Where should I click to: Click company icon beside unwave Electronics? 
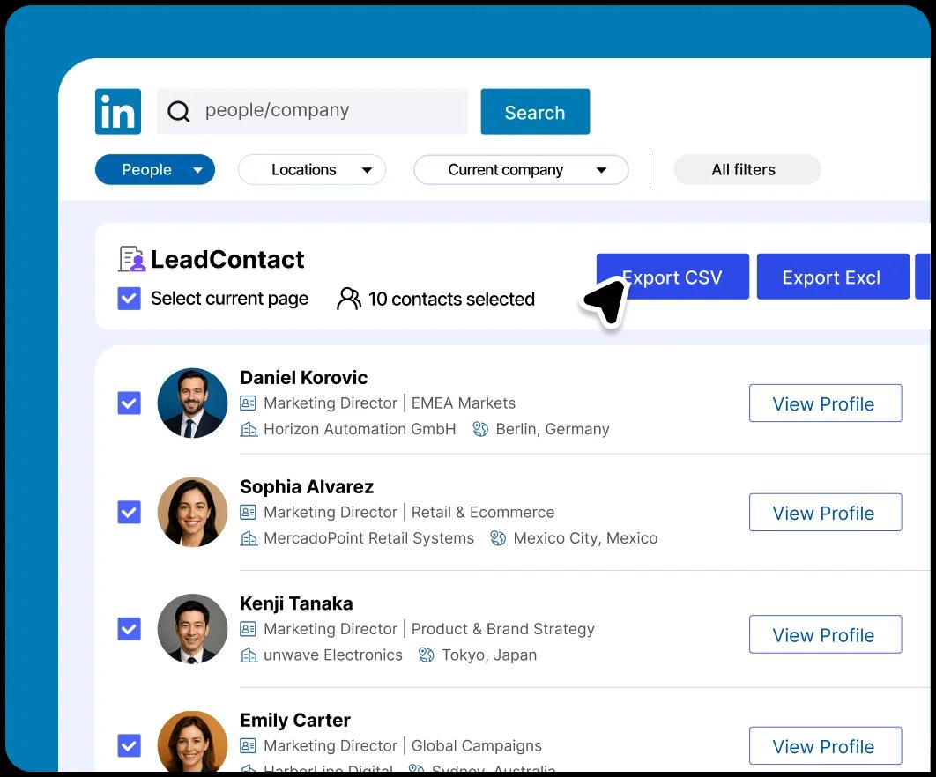[x=249, y=655]
